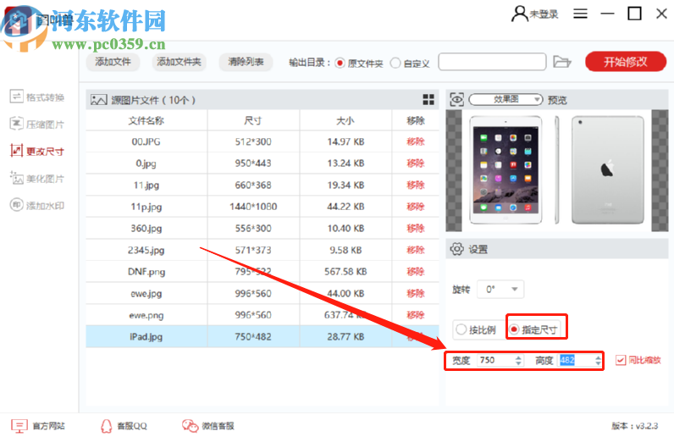Click 添加文件夹 add folder button
The width and height of the screenshot is (674, 437).
click(179, 62)
